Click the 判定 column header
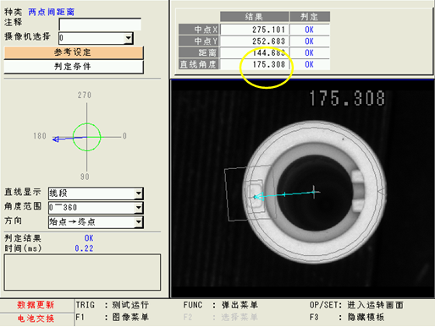 click(310, 17)
